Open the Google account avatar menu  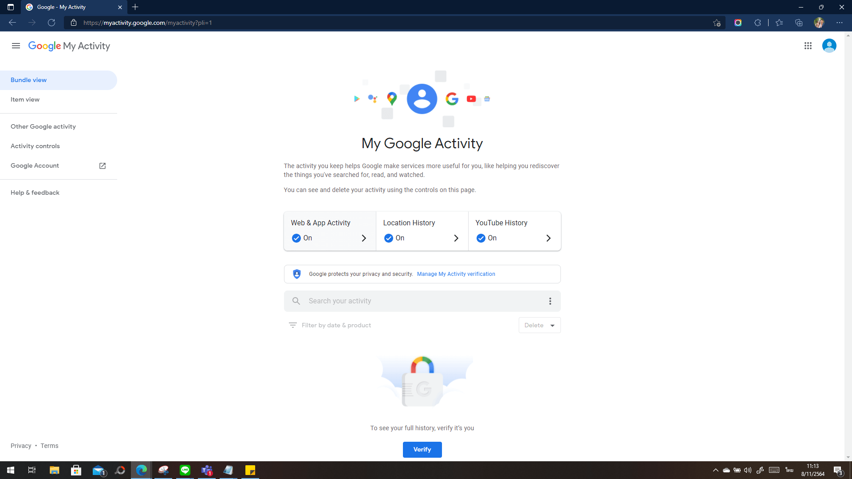click(x=829, y=46)
